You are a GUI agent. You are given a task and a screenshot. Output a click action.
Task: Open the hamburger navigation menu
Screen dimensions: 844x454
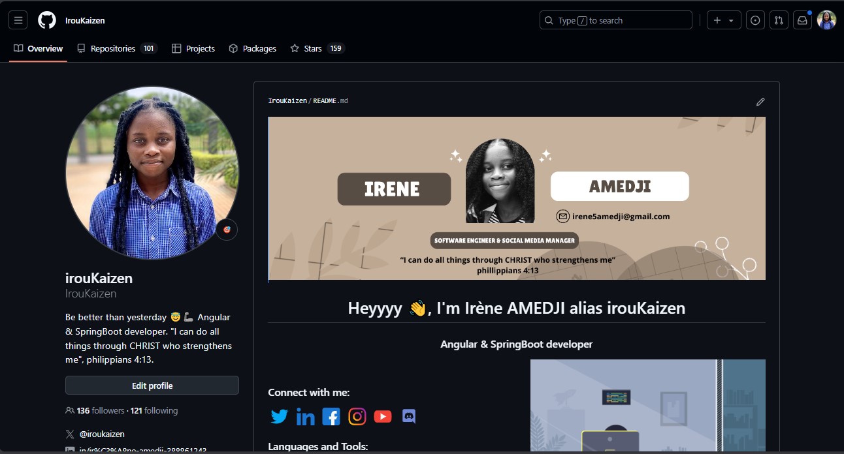point(18,20)
